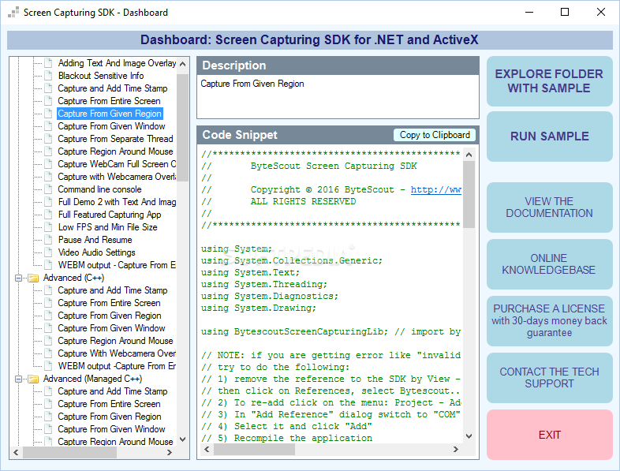Select Video Audio Settings sample
Image resolution: width=620 pixels, height=471 pixels.
96,252
